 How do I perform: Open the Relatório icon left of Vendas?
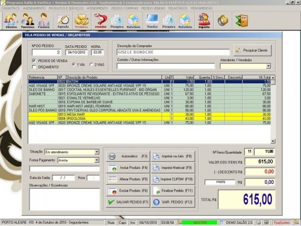(x=134, y=20)
